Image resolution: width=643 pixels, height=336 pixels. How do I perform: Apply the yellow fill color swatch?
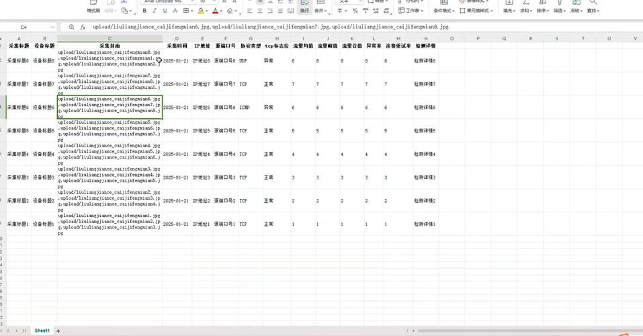tap(200, 11)
